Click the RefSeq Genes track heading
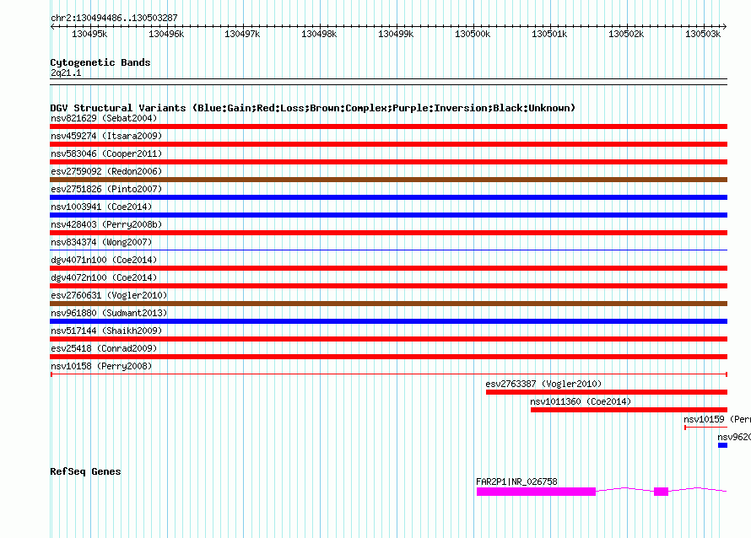 pyautogui.click(x=85, y=471)
